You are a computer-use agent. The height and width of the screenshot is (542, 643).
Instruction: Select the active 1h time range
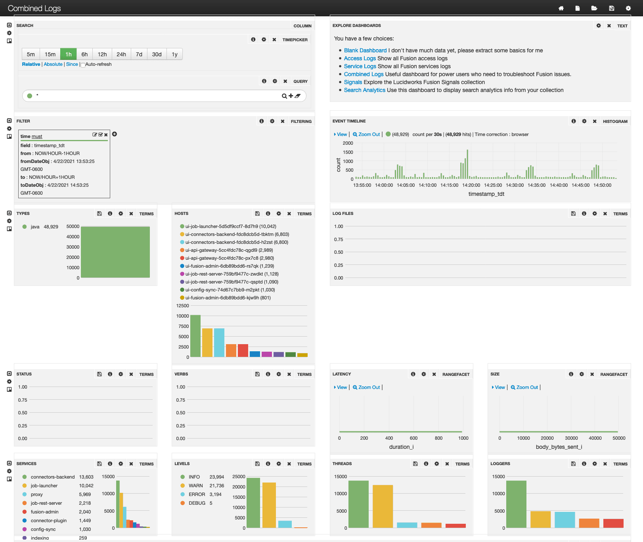pyautogui.click(x=68, y=54)
